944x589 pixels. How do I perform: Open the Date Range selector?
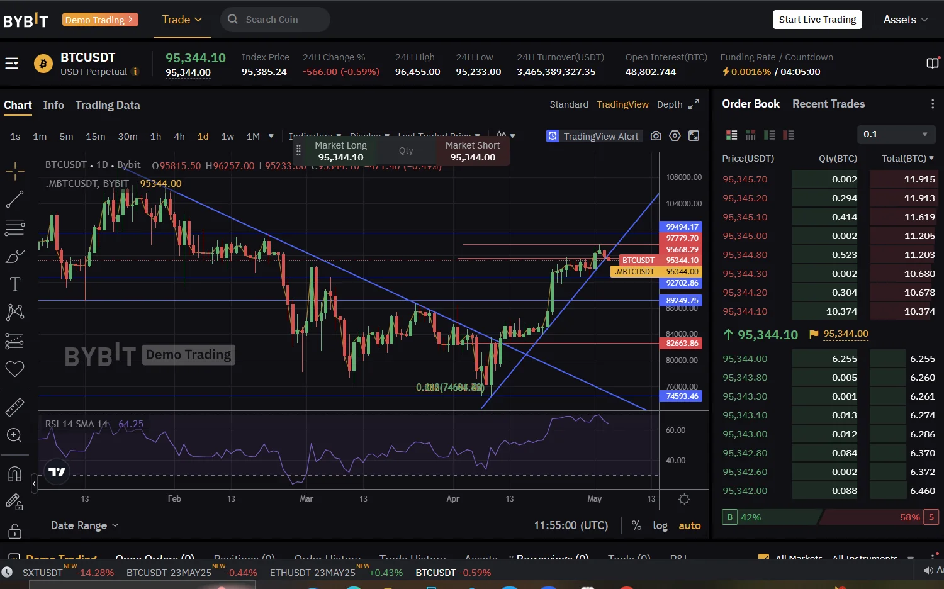(84, 525)
